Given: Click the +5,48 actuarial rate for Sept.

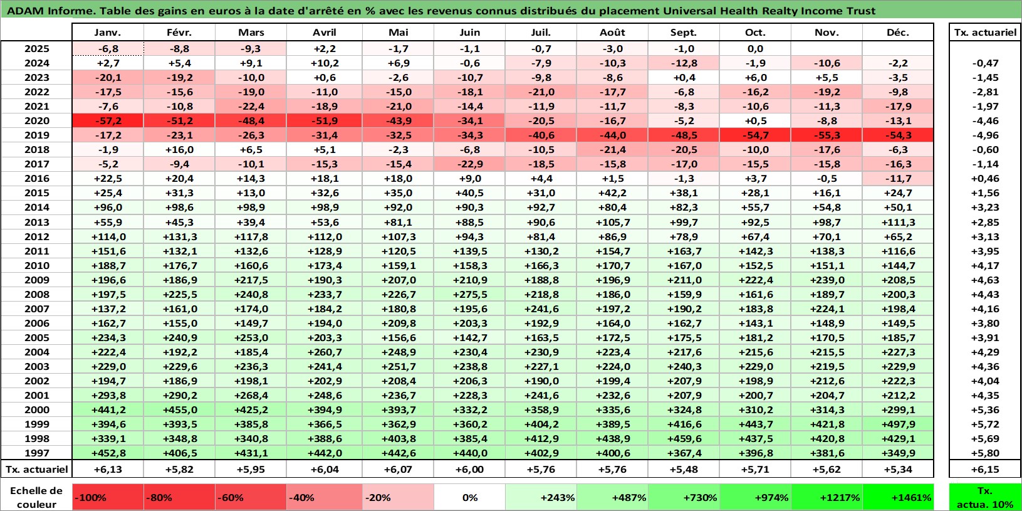Looking at the screenshot, I should pyautogui.click(x=684, y=469).
